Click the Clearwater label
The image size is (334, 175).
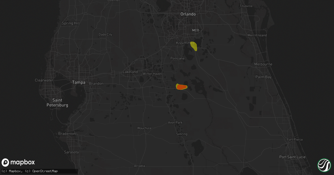click(x=44, y=80)
